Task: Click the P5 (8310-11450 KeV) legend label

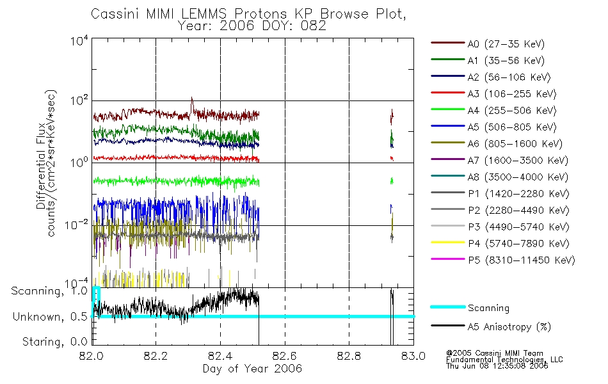Action: (522, 260)
